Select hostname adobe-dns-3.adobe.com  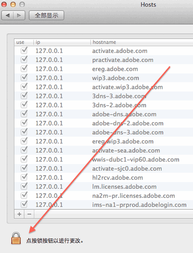pyautogui.click(x=128, y=132)
